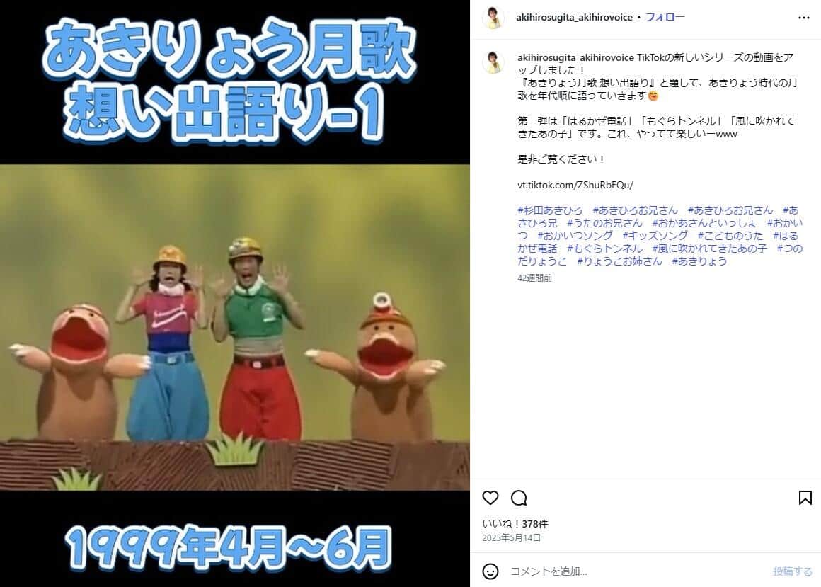Open the #キッズソング hashtag
Image resolution: width=821 pixels, height=587 pixels.
click(x=655, y=236)
